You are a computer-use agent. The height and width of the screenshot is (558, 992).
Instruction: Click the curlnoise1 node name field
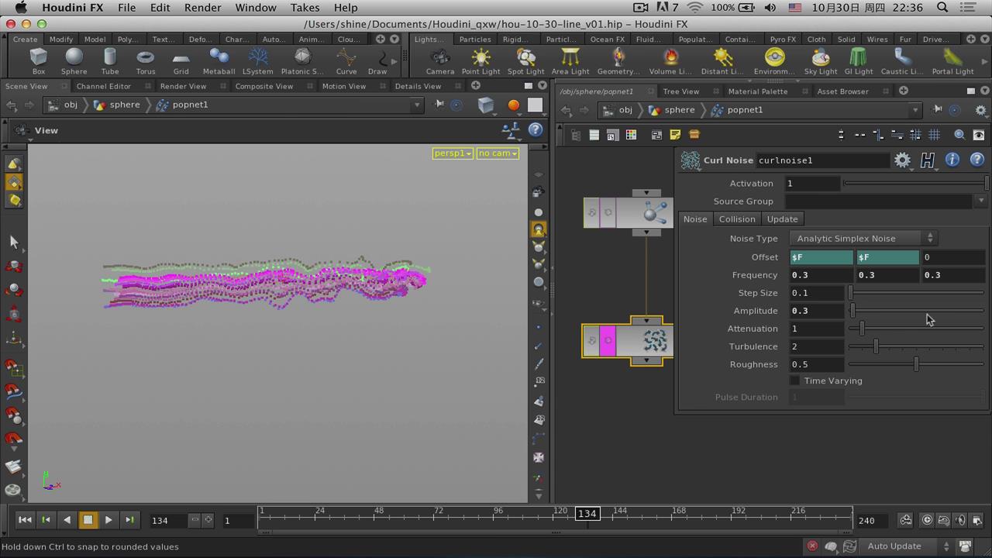[823, 160]
